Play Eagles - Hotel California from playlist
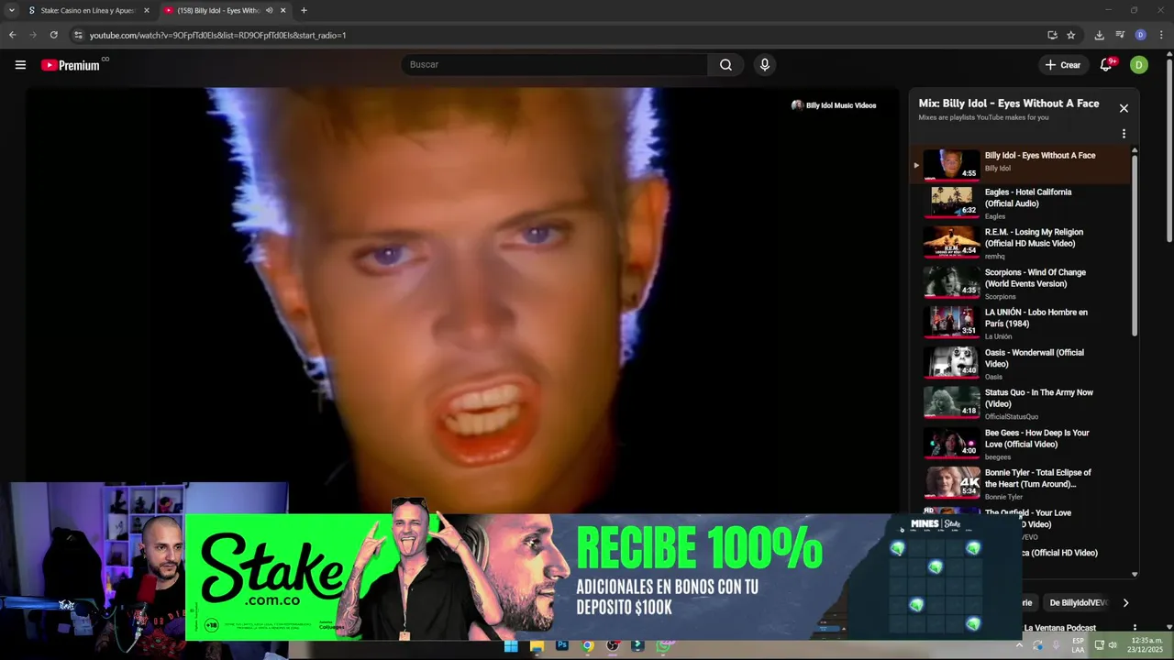This screenshot has width=1174, height=660. point(1021,203)
